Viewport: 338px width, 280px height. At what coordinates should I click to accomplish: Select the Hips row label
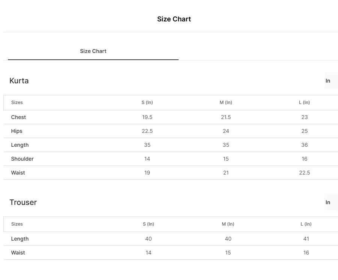17,131
